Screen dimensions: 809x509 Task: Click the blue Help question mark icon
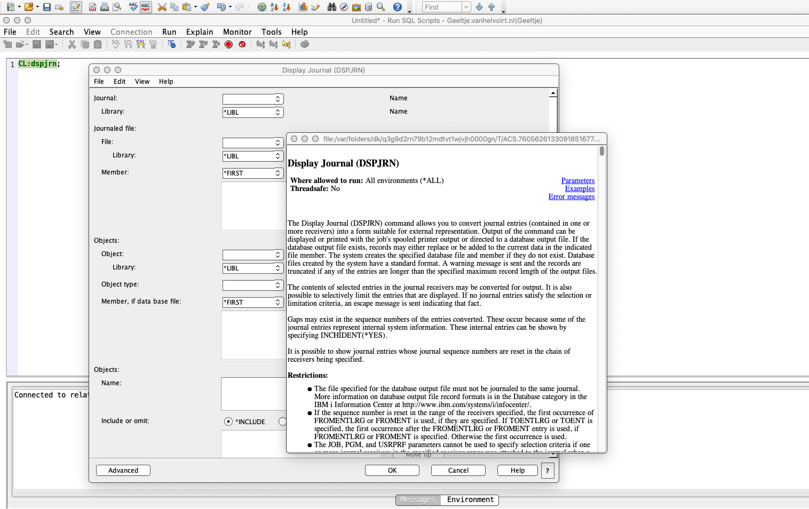click(x=397, y=7)
